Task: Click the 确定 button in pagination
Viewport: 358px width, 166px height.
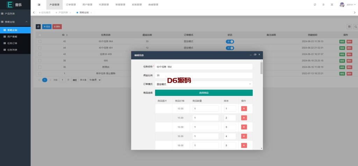Action: click(75, 80)
